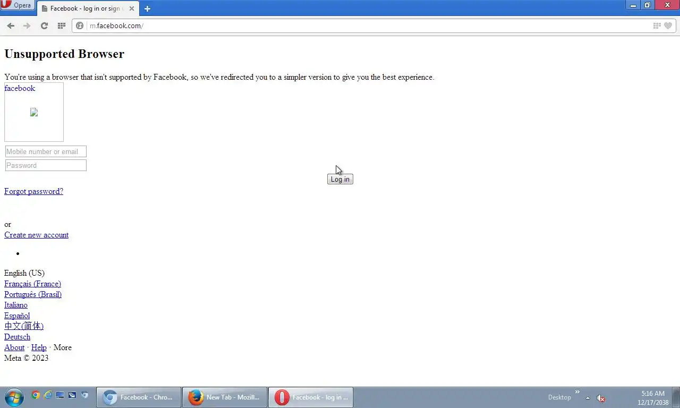Viewport: 680px width, 408px height.
Task: Click the Show Desktop quick launch icon
Action: point(60,395)
